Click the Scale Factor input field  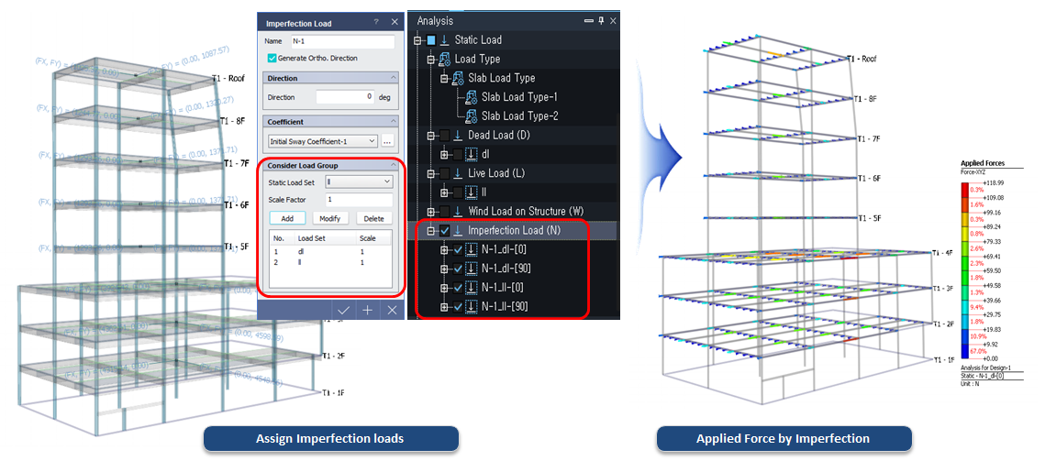coord(359,199)
